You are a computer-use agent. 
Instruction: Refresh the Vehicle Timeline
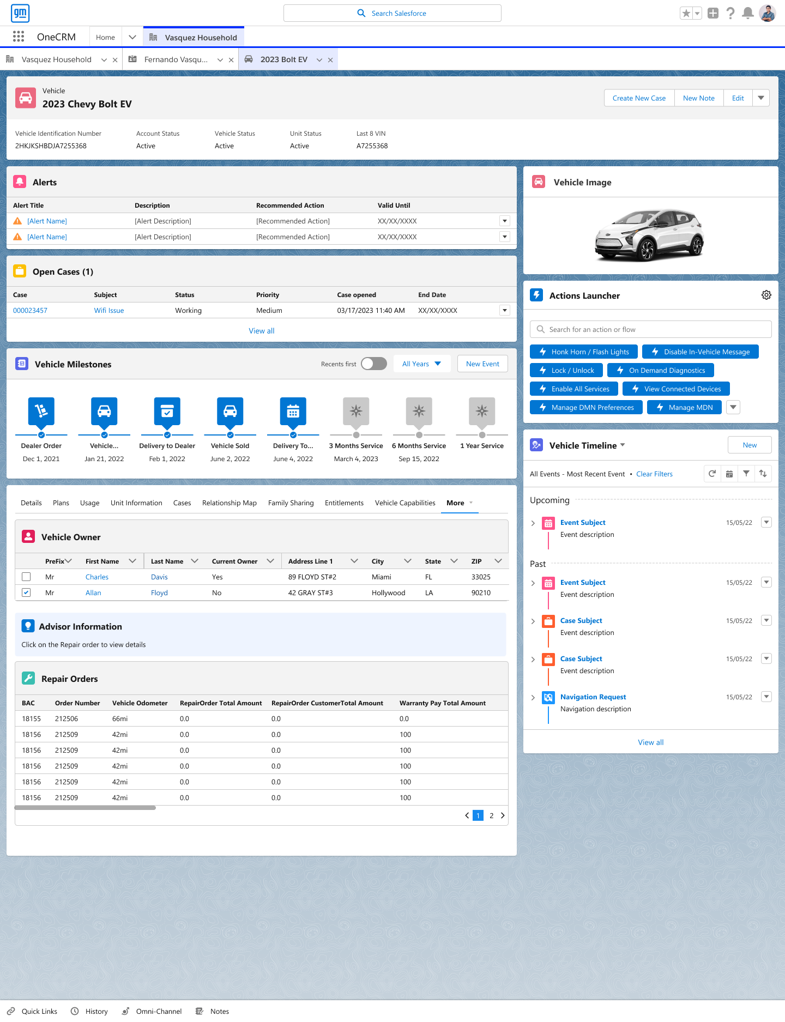712,474
